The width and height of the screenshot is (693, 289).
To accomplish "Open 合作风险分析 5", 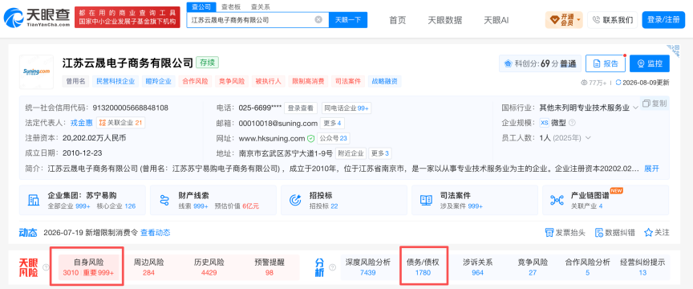I will pyautogui.click(x=587, y=267).
